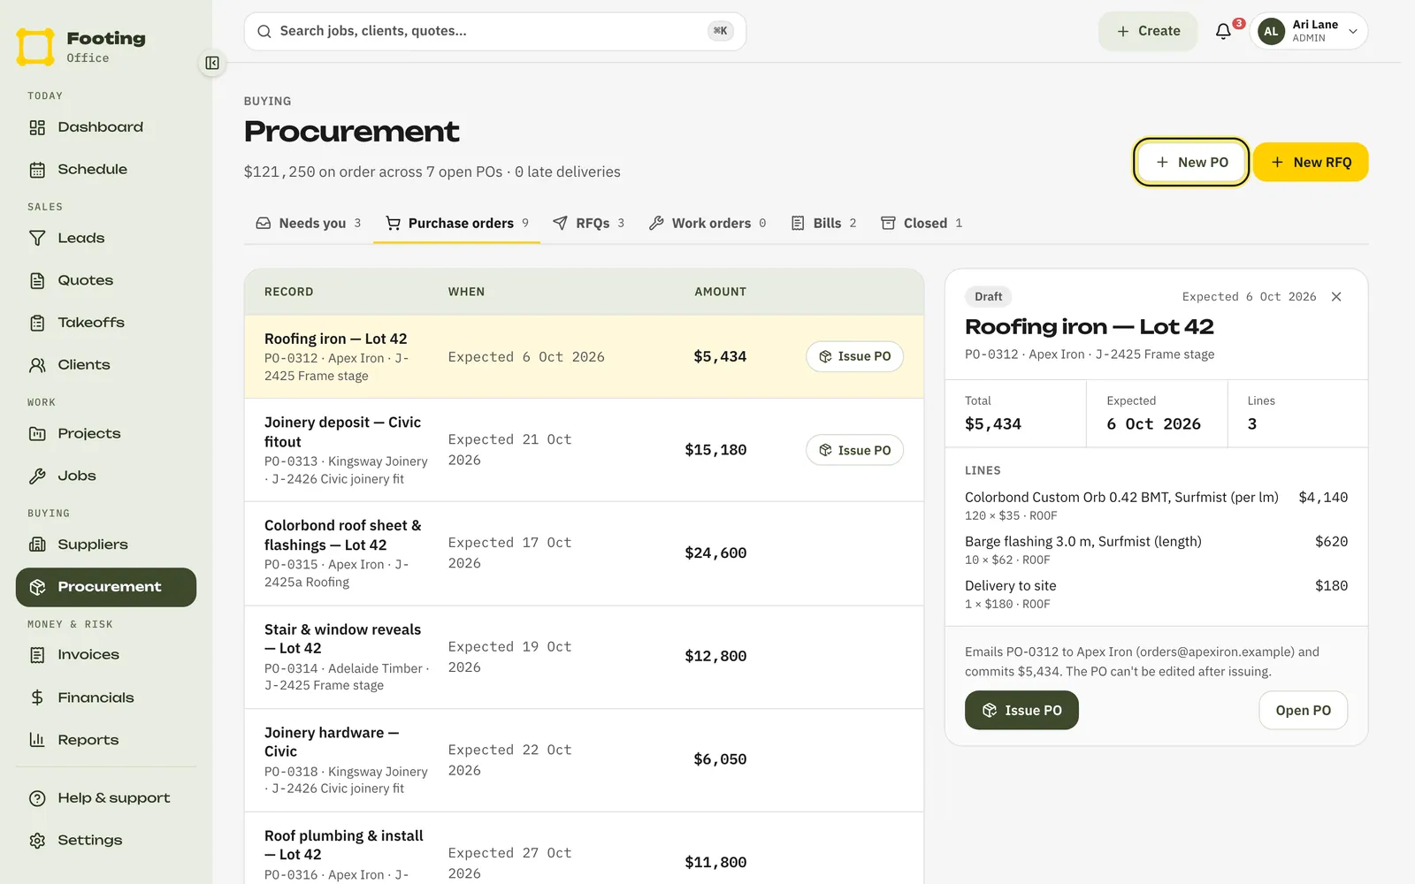Select Joinery deposit — Civic fitout record
Image resolution: width=1415 pixels, height=884 pixels.
(x=584, y=450)
